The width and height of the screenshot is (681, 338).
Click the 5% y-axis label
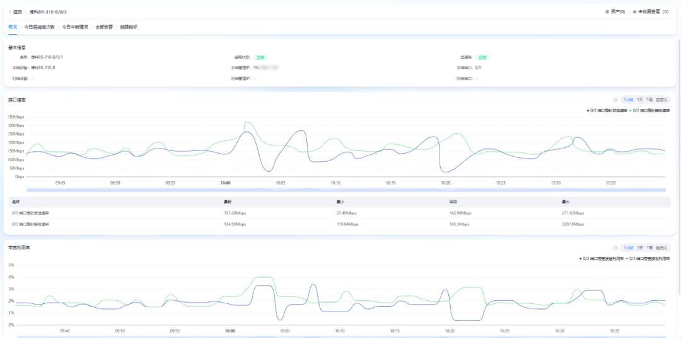(x=12, y=265)
